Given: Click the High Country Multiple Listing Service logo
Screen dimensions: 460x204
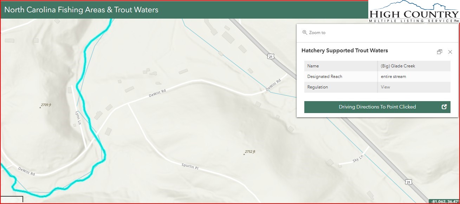Looking at the screenshot, I should pyautogui.click(x=414, y=12).
